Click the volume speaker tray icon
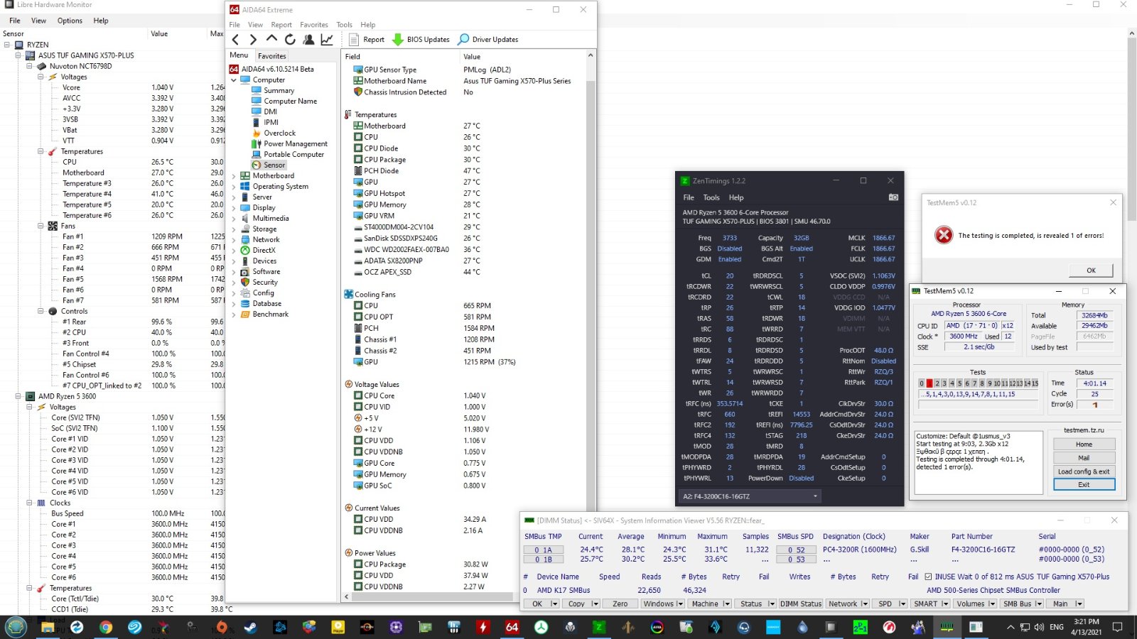Viewport: 1137px width, 639px height. (x=1039, y=627)
